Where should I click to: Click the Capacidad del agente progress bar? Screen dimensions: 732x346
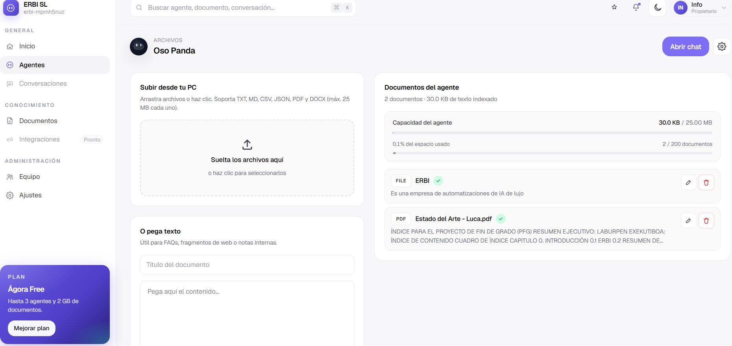click(x=552, y=133)
